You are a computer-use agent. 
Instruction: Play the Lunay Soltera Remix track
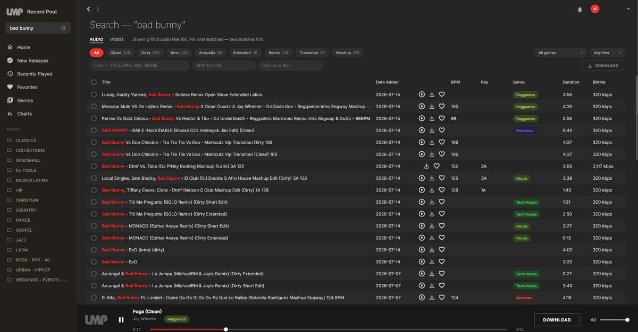click(x=422, y=94)
